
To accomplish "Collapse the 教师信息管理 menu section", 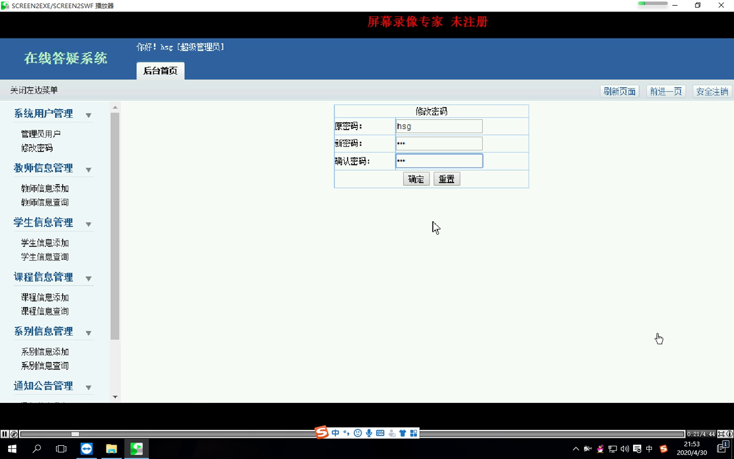I will pyautogui.click(x=88, y=169).
